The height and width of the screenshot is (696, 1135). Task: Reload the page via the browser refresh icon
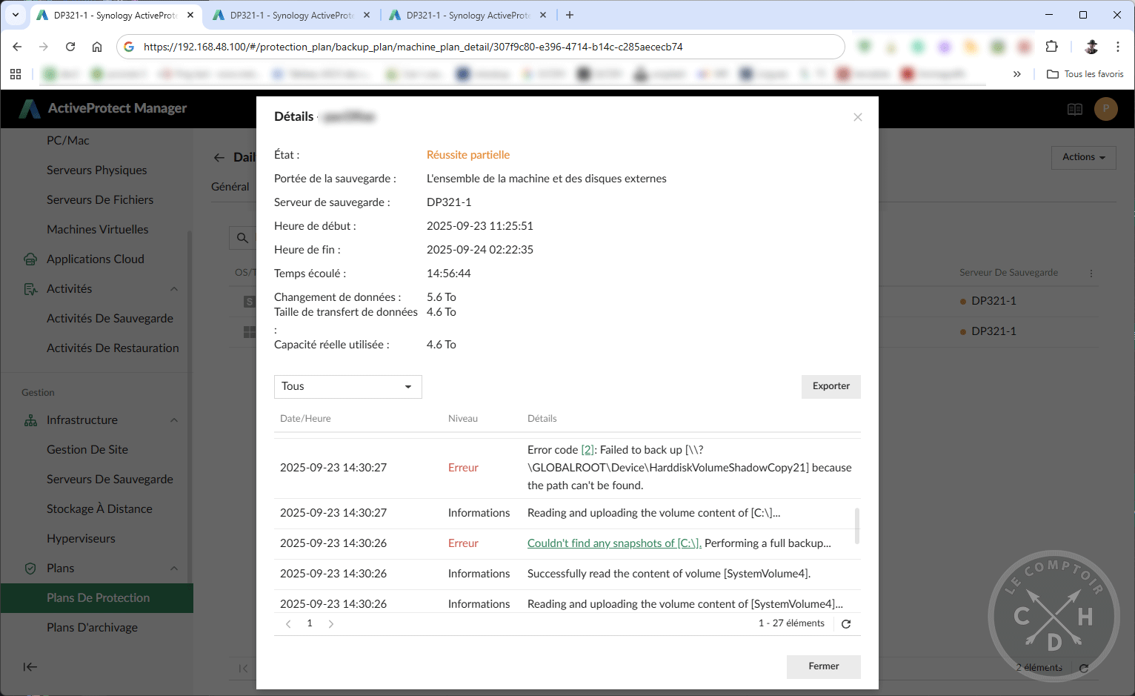pyautogui.click(x=70, y=46)
